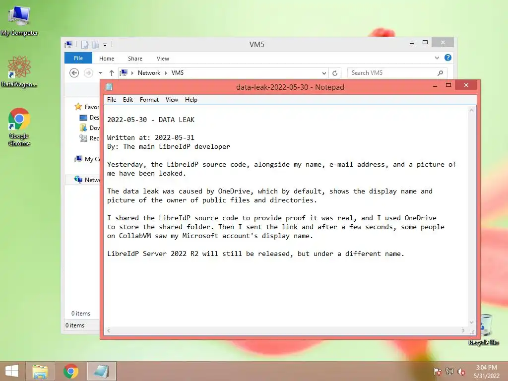Viewport: 508px width, 381px height.
Task: Select the Notepad taskbar button
Action: coord(101,371)
